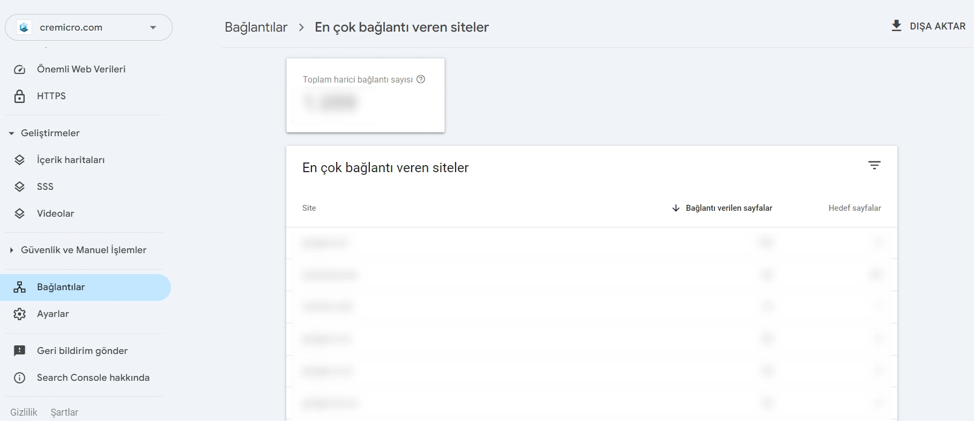The width and height of the screenshot is (974, 421).
Task: Open Önemli Web Verileri report
Action: 81,69
